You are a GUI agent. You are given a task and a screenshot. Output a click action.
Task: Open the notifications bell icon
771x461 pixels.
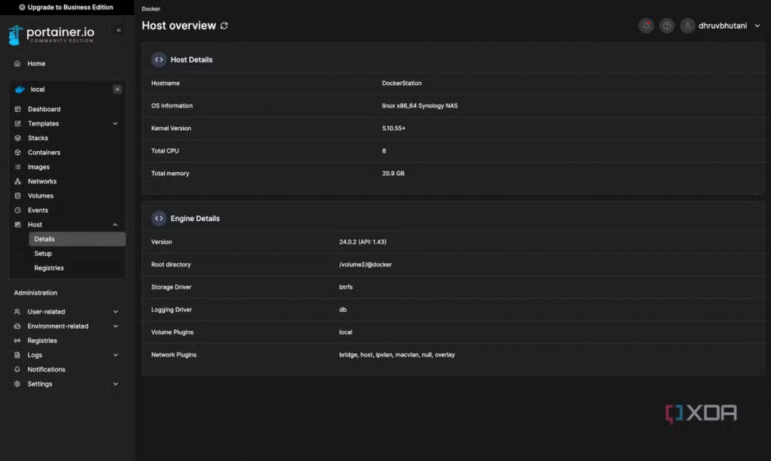(x=646, y=26)
